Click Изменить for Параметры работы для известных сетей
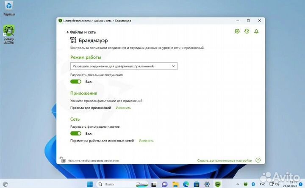The image size is (305, 188). 146,141
